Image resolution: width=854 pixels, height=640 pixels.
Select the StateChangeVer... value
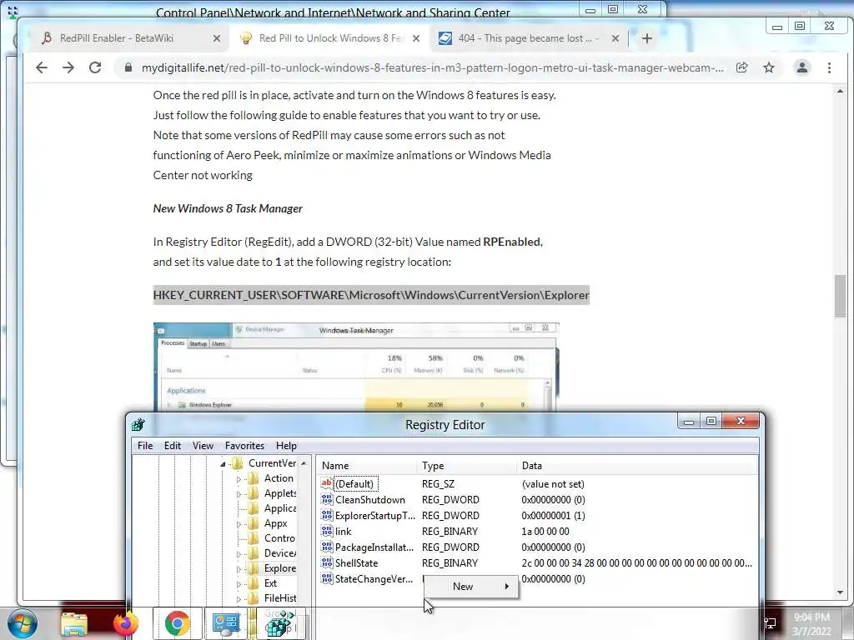tap(374, 579)
